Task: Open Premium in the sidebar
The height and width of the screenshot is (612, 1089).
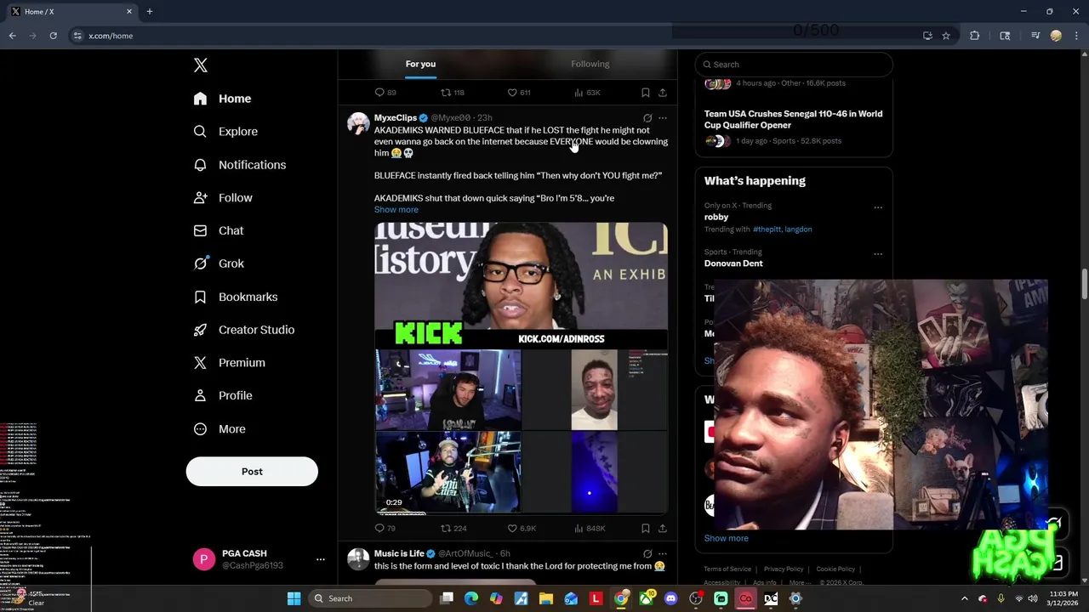Action: pyautogui.click(x=230, y=363)
